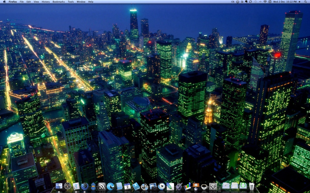The image size is (310, 193).
Task: Open Time Machine clock menu bar icon
Action: (255, 2)
